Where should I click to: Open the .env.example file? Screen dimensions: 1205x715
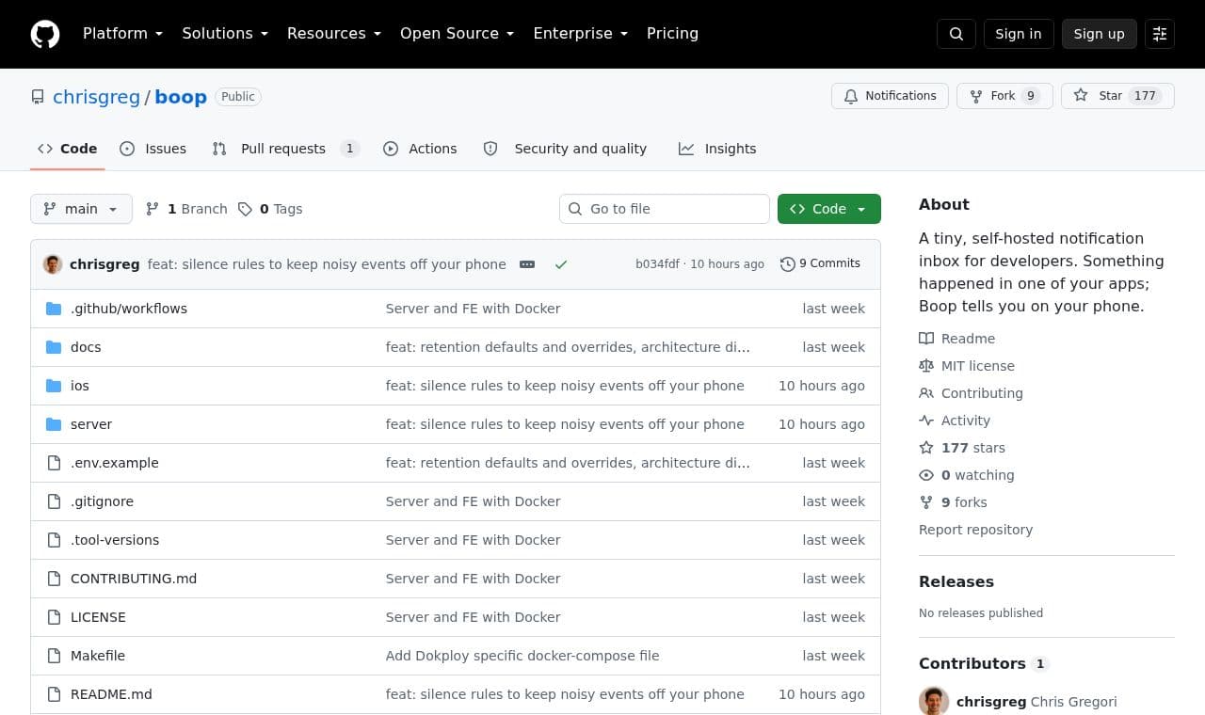[115, 463]
